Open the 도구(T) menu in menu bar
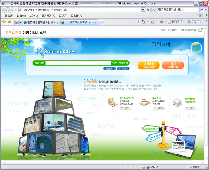 tap(63, 16)
